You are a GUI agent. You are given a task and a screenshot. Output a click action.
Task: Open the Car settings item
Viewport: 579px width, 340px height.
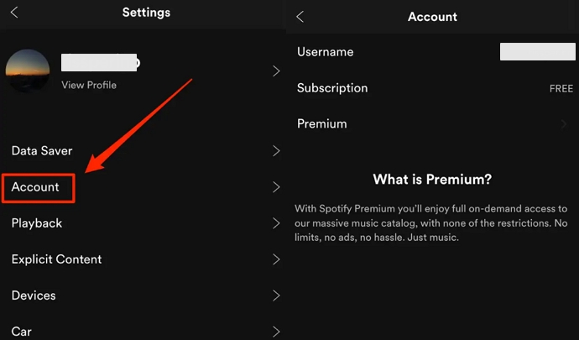21,332
